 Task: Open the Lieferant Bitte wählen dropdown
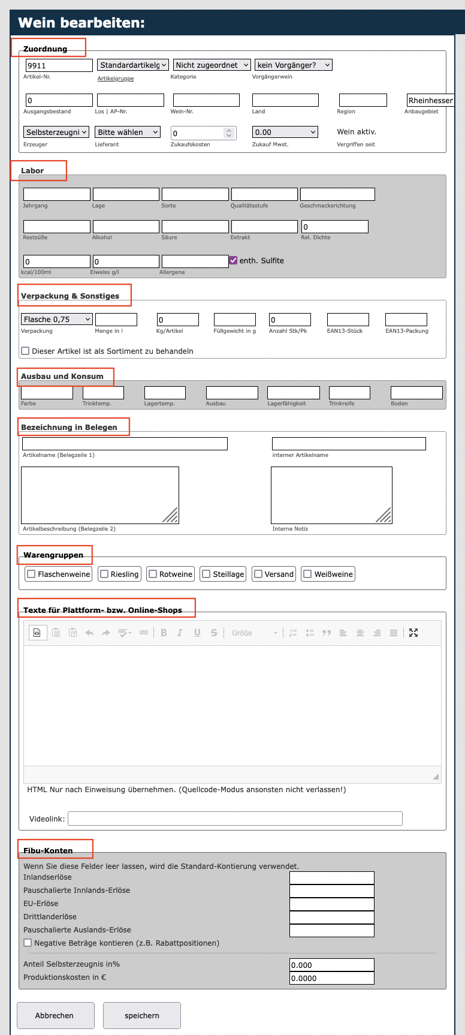pyautogui.click(x=128, y=132)
